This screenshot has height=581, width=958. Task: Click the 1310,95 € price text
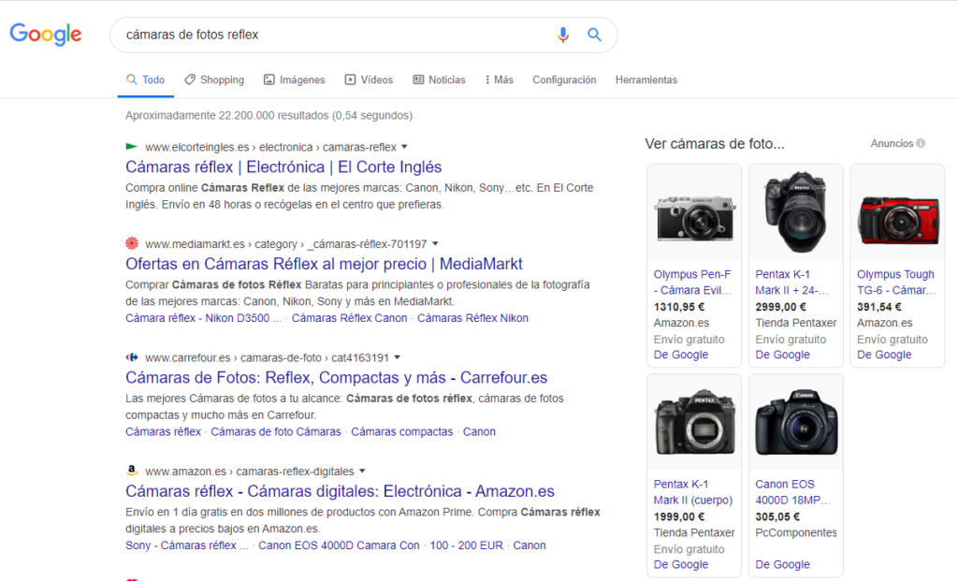point(679,307)
